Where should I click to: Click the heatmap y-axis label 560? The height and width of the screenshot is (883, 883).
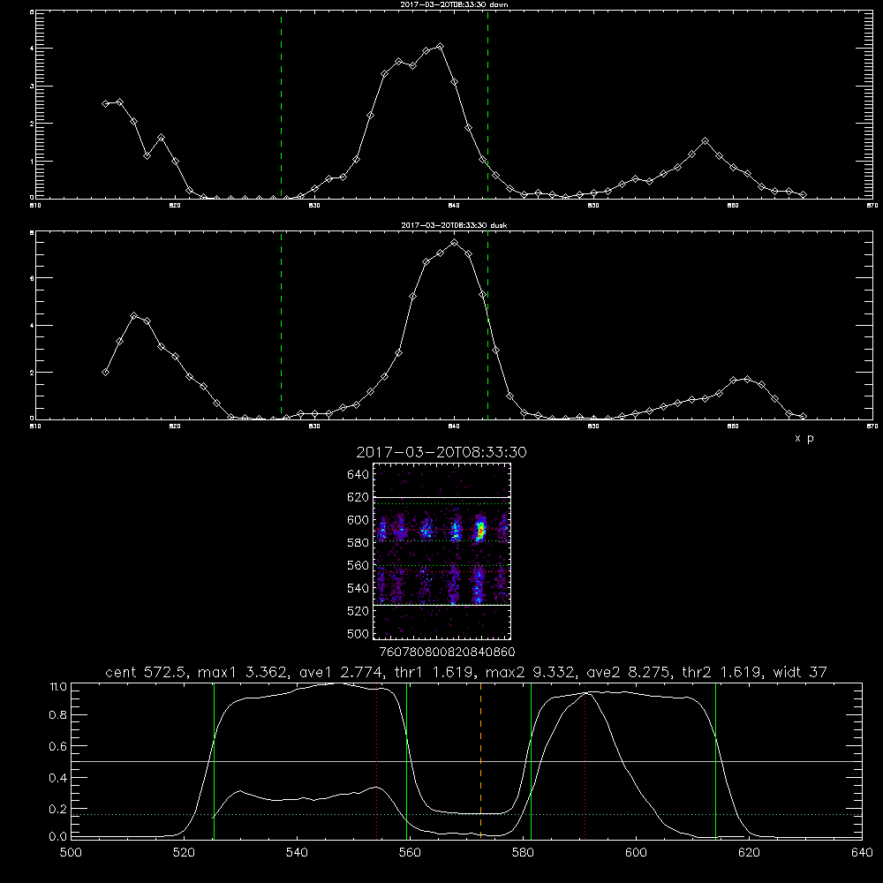358,565
